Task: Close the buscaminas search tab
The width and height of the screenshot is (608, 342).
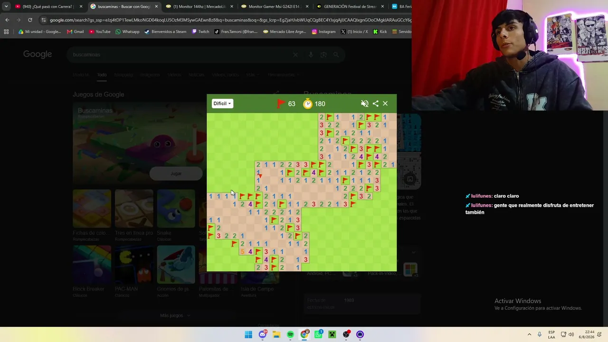Action: pos(156,7)
